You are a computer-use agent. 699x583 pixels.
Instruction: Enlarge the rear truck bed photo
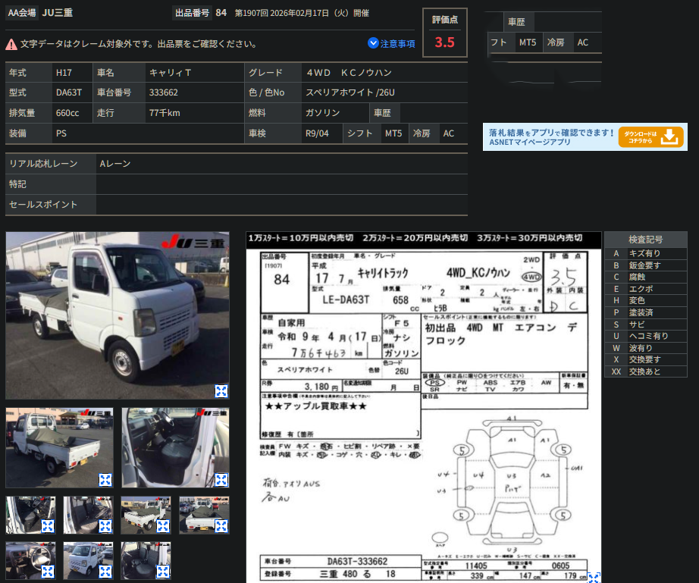tap(105, 480)
